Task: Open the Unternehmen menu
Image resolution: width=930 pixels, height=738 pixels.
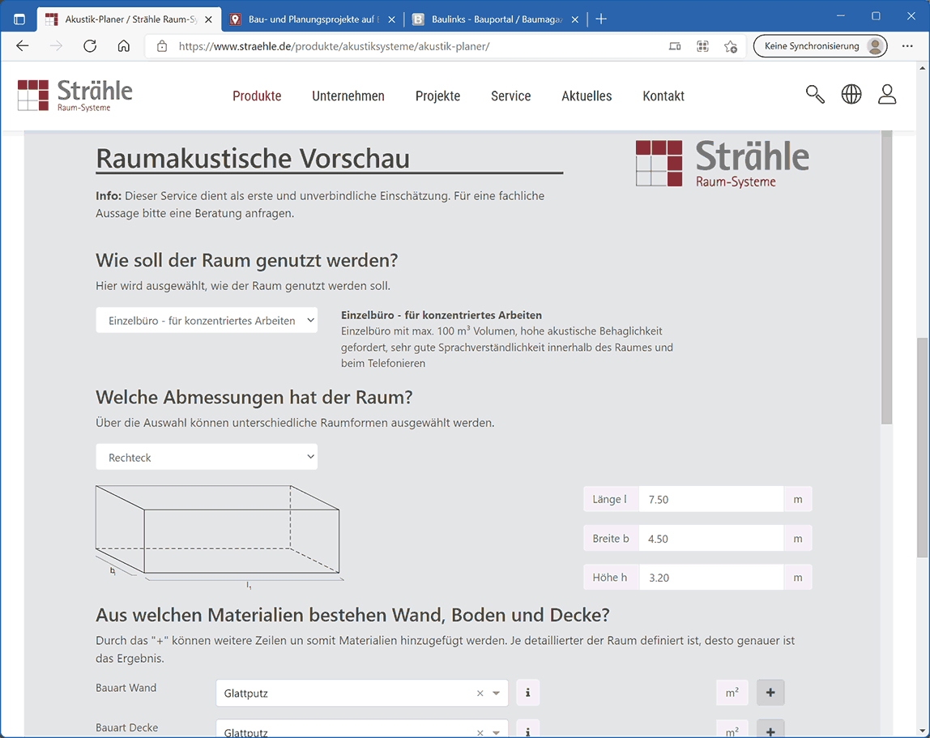Action: click(348, 96)
